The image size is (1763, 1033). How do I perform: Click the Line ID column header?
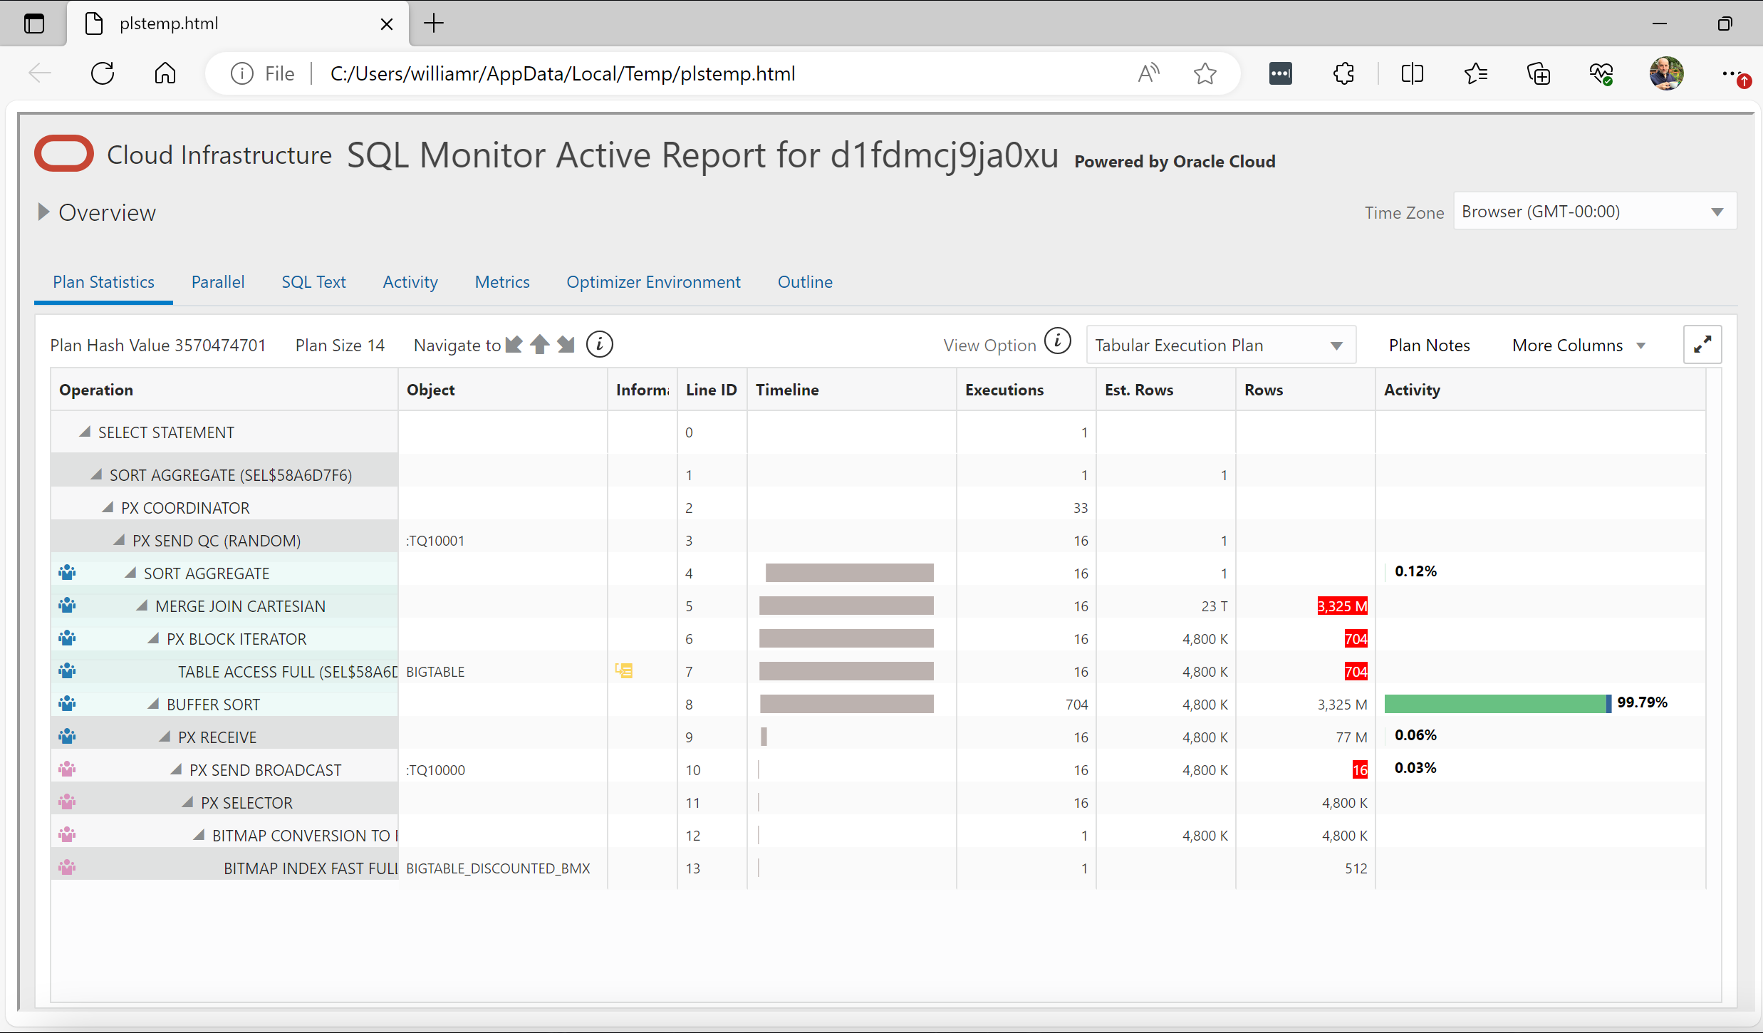[x=712, y=390]
